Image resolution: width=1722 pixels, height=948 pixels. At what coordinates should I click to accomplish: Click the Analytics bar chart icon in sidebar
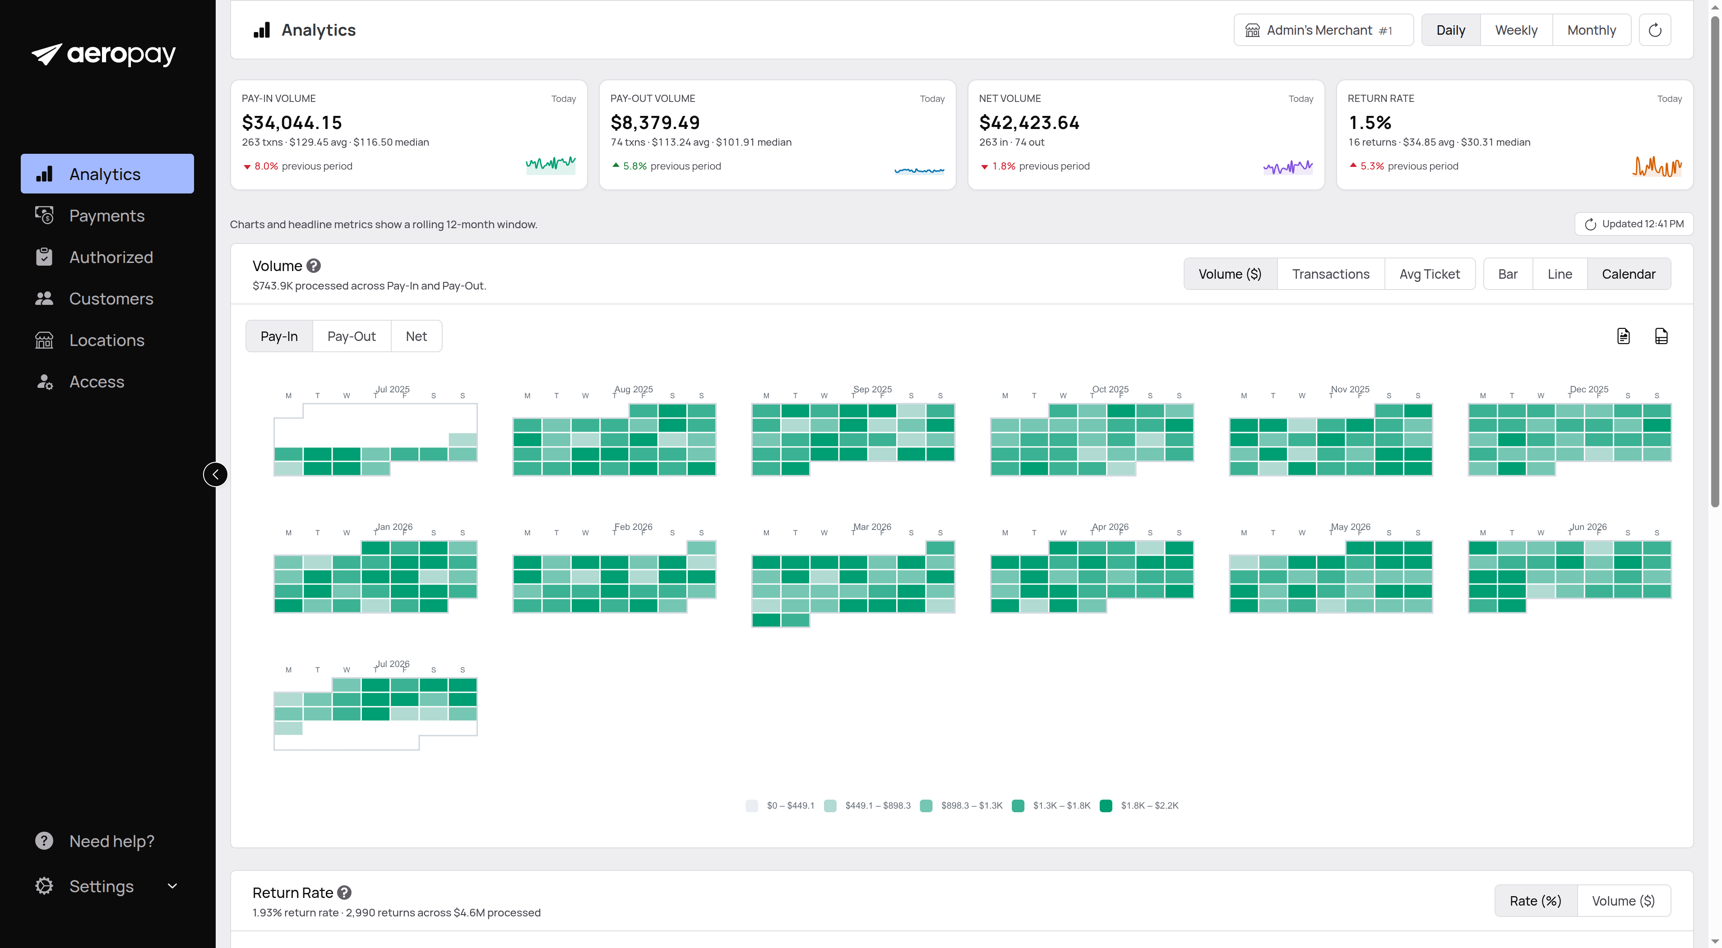44,174
